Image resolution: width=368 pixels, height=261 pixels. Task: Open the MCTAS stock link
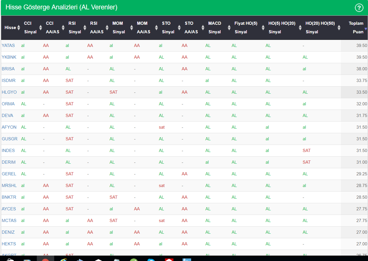pos(9,221)
